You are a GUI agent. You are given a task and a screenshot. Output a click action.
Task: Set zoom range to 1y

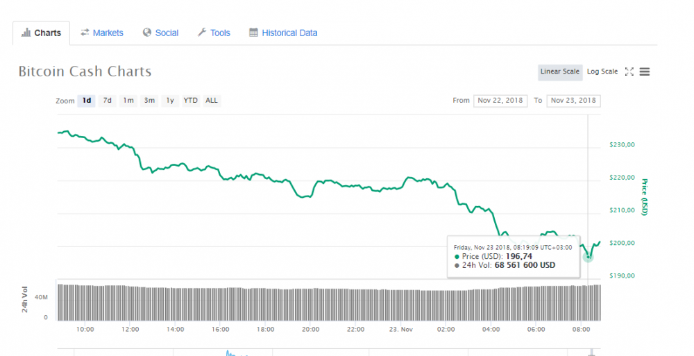[x=170, y=101]
